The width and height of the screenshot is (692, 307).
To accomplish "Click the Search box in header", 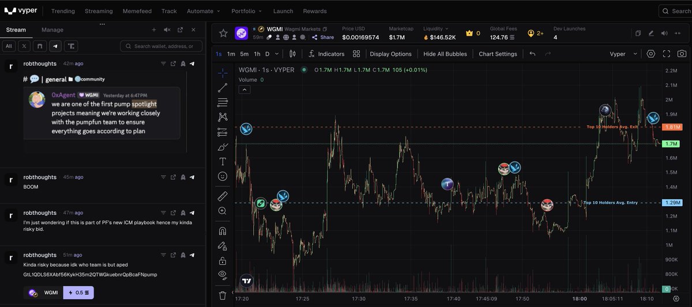I will (x=675, y=11).
